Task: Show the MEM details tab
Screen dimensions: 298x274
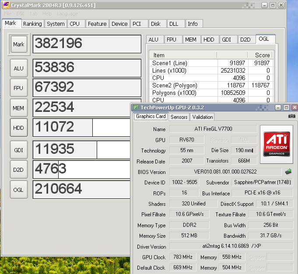Action: coord(191,39)
